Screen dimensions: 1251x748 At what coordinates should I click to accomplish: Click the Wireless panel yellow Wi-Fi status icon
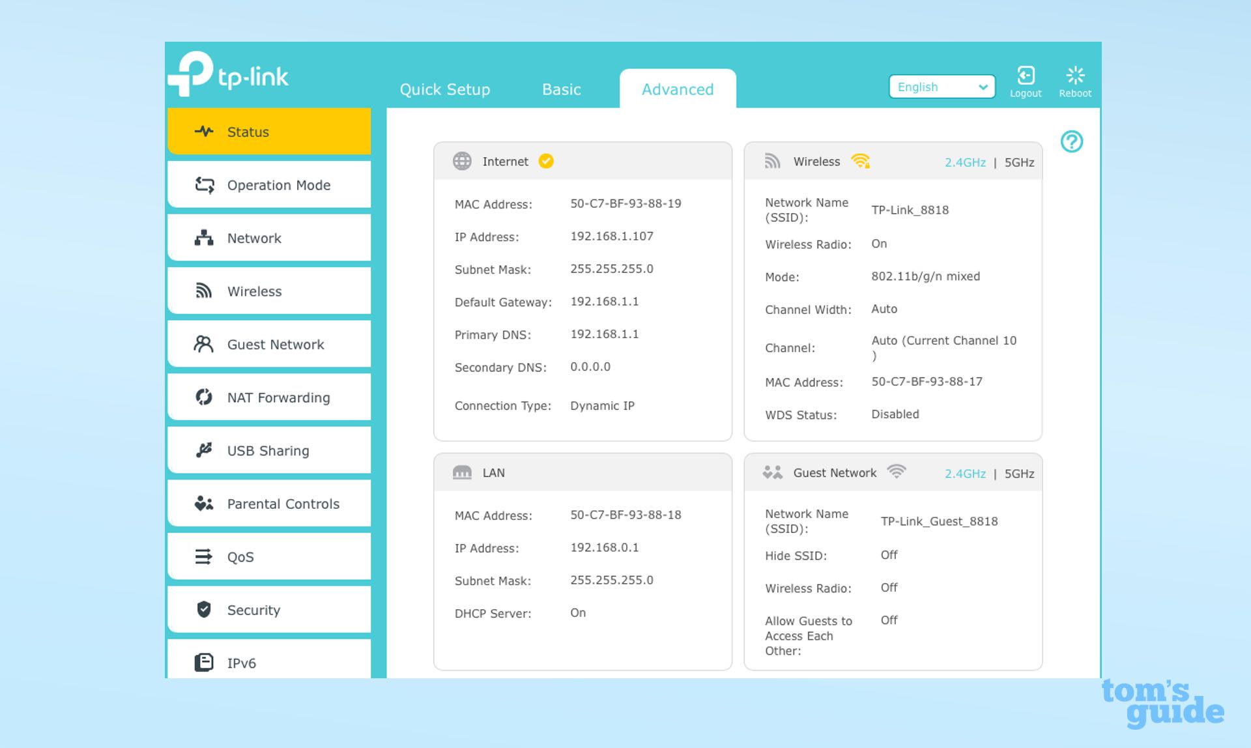click(x=861, y=161)
